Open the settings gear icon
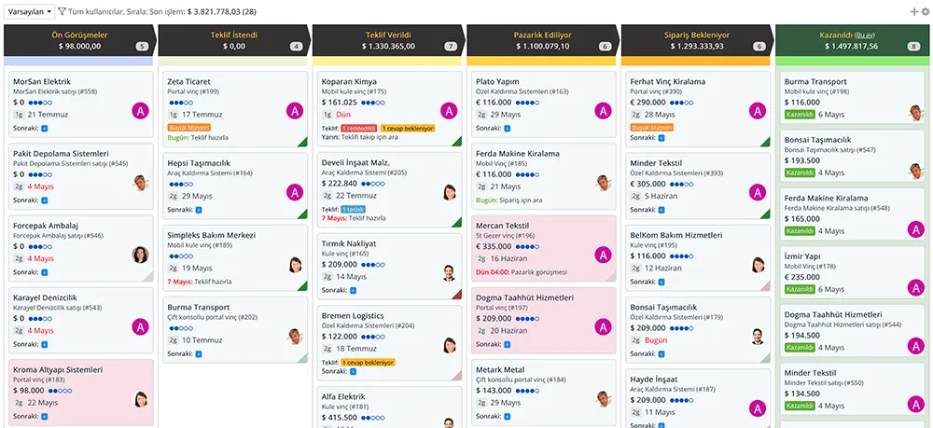Screen dimensions: 933x428 (925, 12)
